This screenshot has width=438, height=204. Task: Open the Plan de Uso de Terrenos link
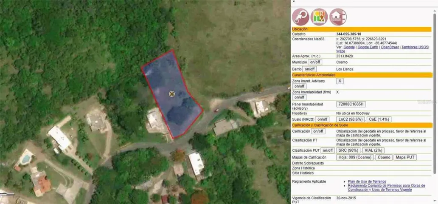[x=367, y=181]
